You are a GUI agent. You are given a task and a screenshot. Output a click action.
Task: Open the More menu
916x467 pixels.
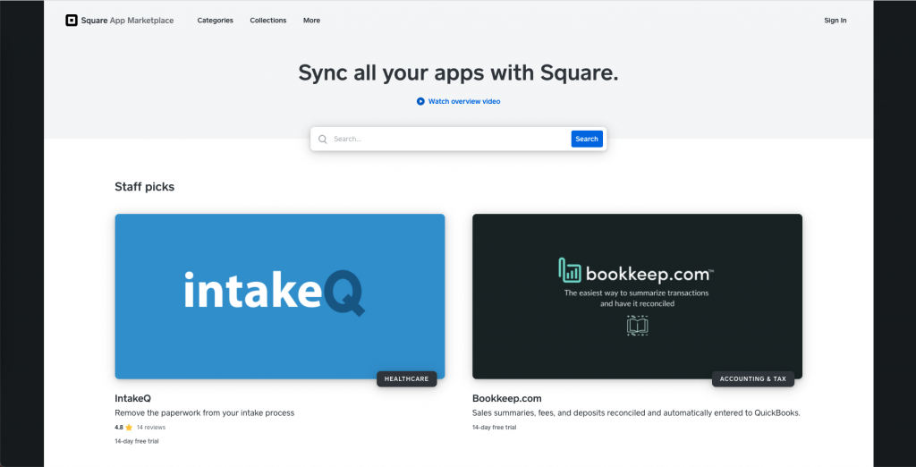click(x=311, y=21)
